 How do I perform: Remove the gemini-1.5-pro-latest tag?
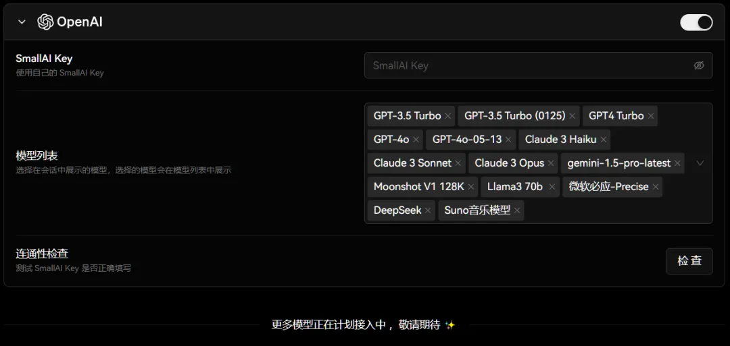click(677, 163)
